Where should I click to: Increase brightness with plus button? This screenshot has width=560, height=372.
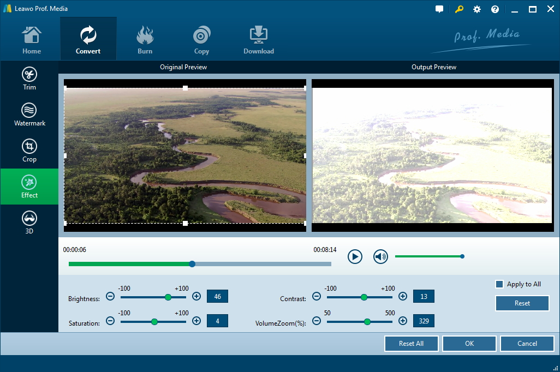[196, 297]
